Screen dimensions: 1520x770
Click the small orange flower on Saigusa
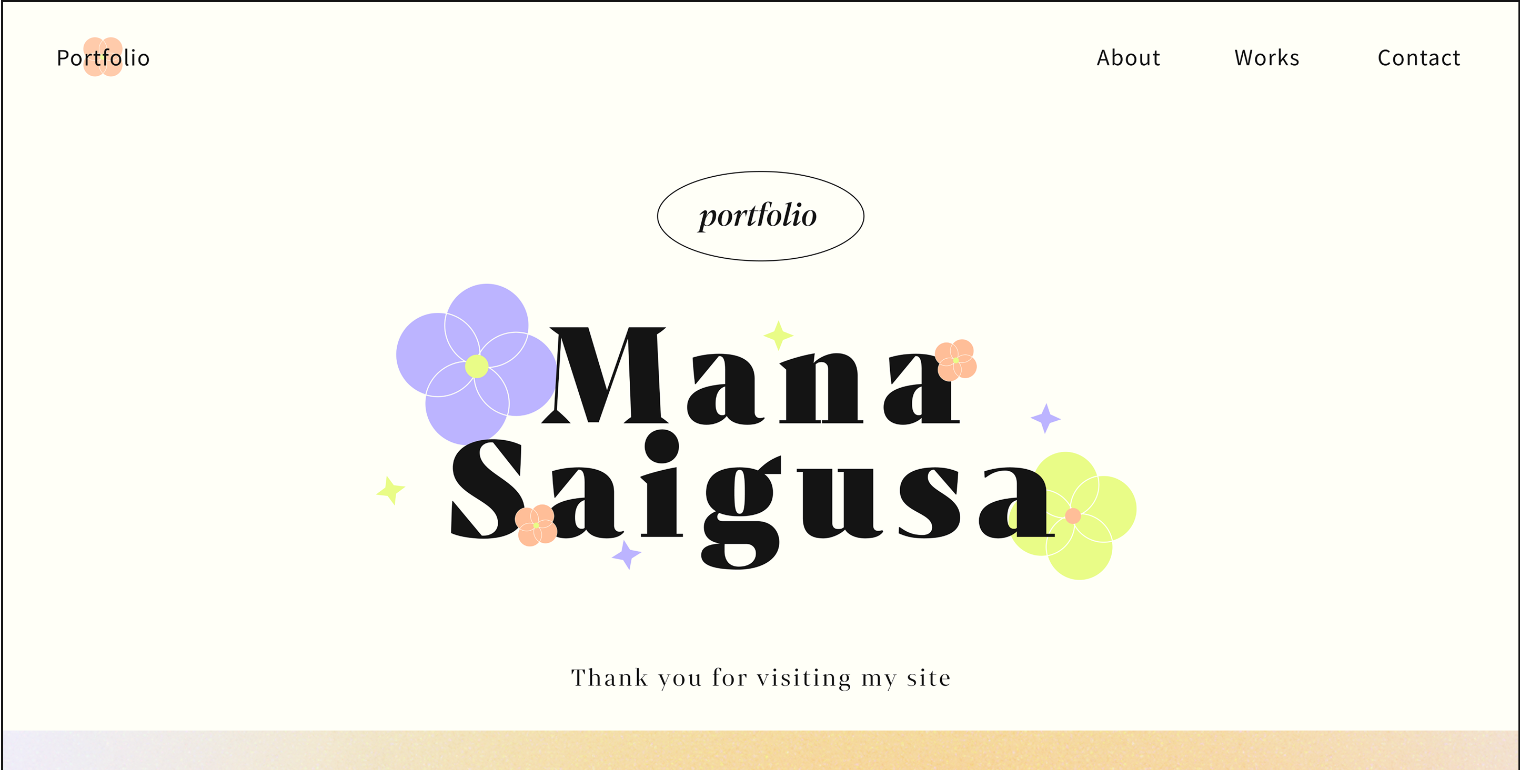pos(536,525)
